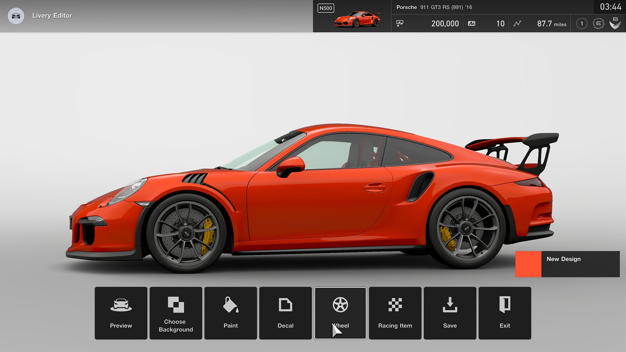Click the Porsche car thumbnail in header
626x352 pixels.
coord(357,20)
